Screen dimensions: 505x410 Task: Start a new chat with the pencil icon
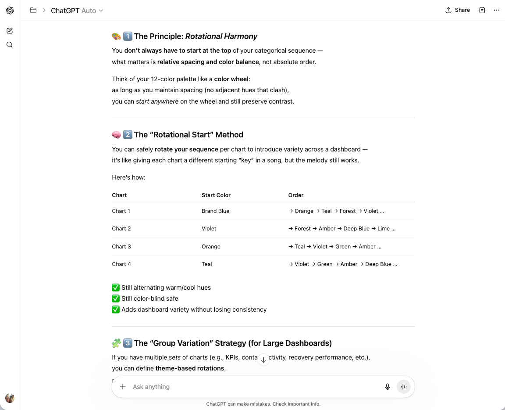pyautogui.click(x=10, y=31)
